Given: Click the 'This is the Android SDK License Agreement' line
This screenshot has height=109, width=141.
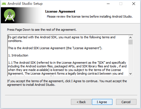Looking at the screenshot, I should click(x=55, y=48).
